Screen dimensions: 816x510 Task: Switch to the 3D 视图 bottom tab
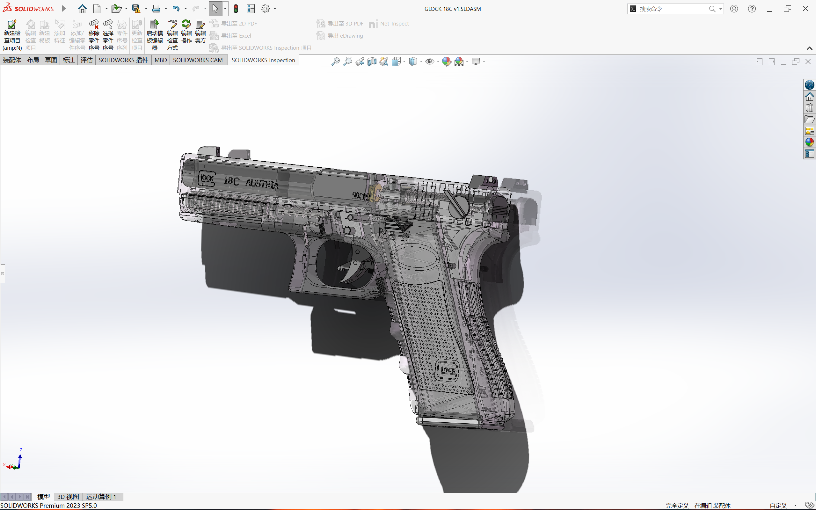click(68, 497)
